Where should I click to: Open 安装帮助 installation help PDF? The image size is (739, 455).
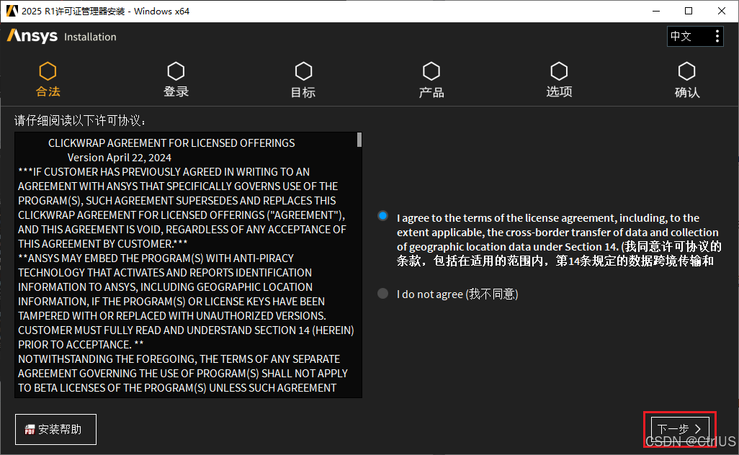[55, 429]
